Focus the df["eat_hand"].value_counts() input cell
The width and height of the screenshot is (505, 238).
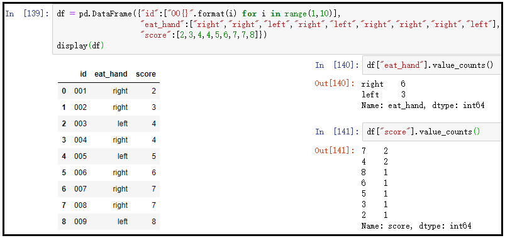tap(431, 65)
